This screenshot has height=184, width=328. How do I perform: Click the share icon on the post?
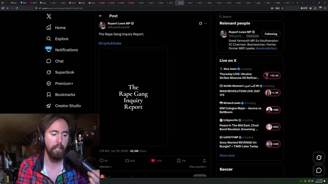(204, 160)
